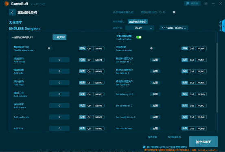Click apply button for Set scraps to 0

tap(155, 60)
